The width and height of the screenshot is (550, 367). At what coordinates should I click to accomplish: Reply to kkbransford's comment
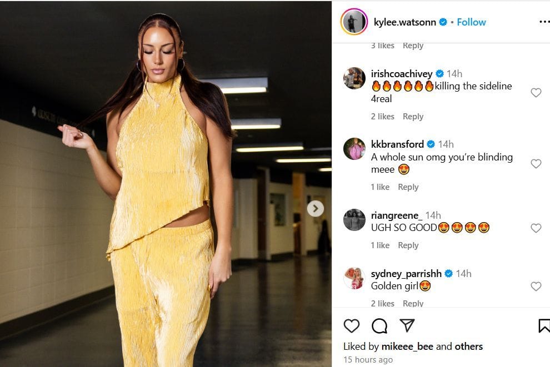click(x=408, y=187)
